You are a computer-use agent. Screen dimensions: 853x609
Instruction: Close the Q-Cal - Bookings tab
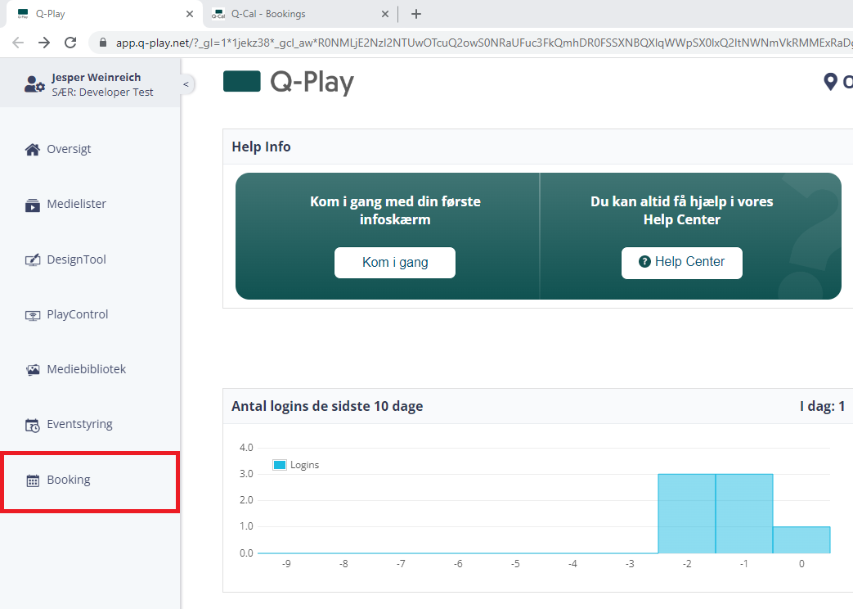tap(384, 14)
